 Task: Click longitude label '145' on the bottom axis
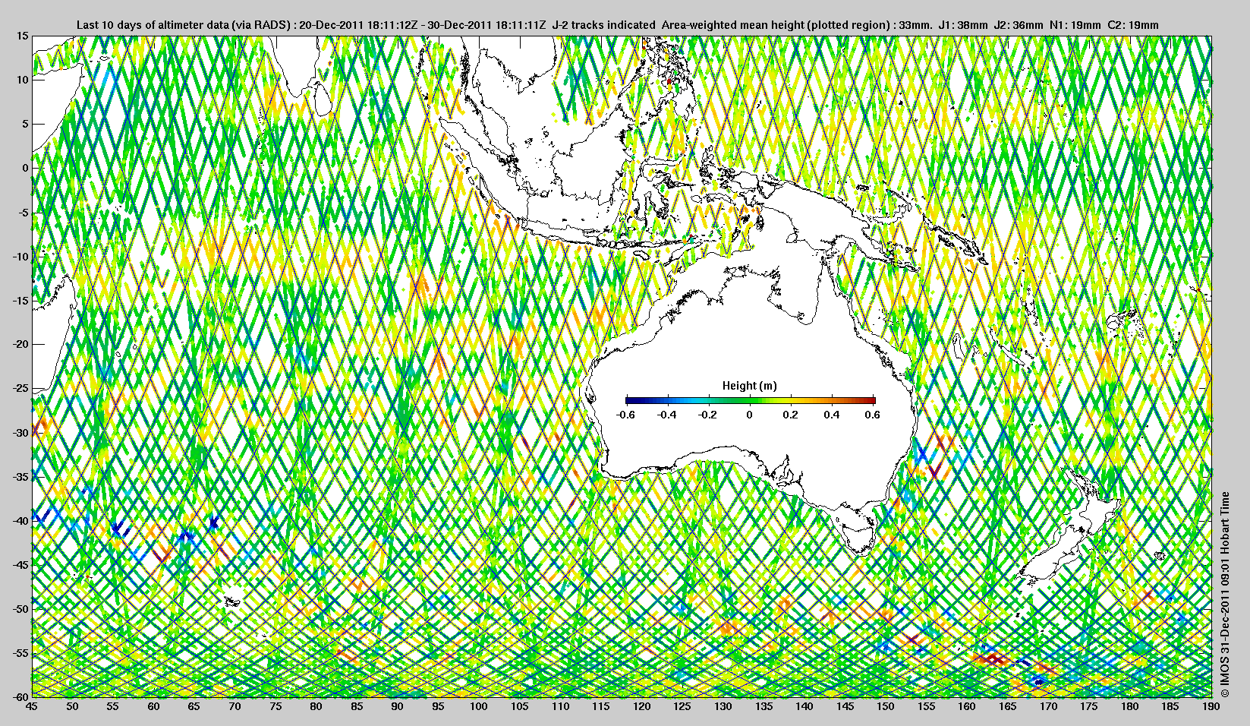[x=845, y=706]
